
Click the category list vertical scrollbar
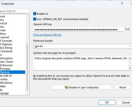pos(27,67)
